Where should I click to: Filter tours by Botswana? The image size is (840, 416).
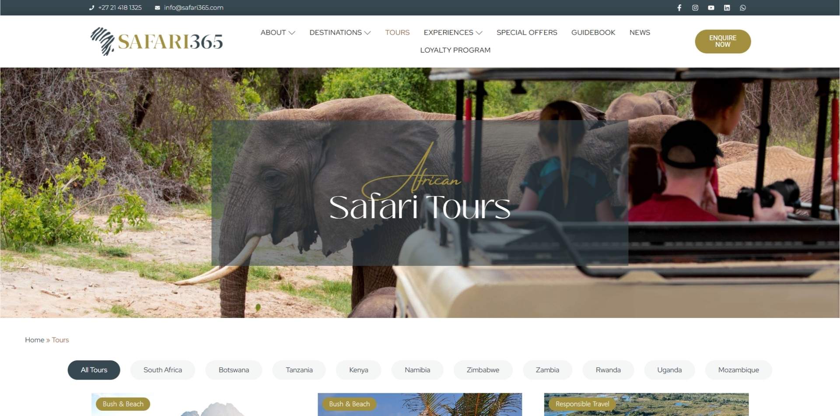(x=234, y=370)
